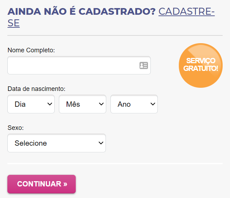Click the orange Serviço Gratuito badge
The image size is (230, 198).
(x=201, y=65)
